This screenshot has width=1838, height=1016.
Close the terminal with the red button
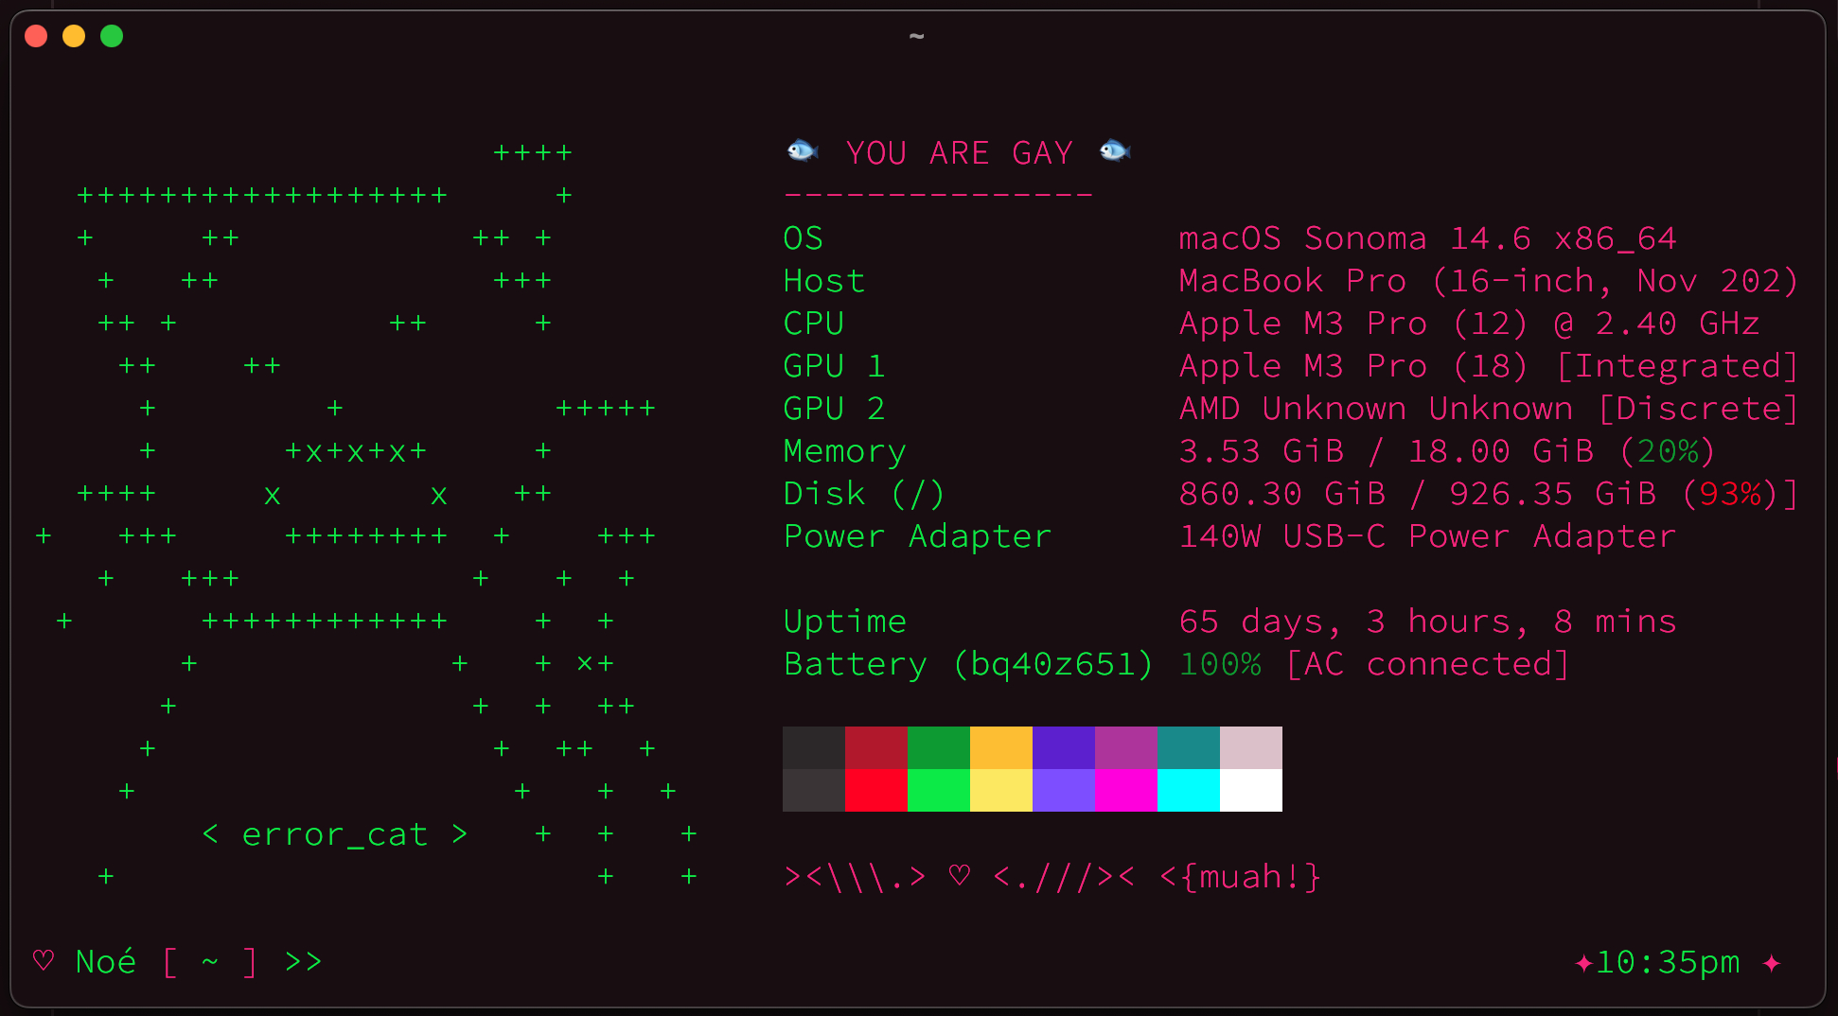[36, 36]
